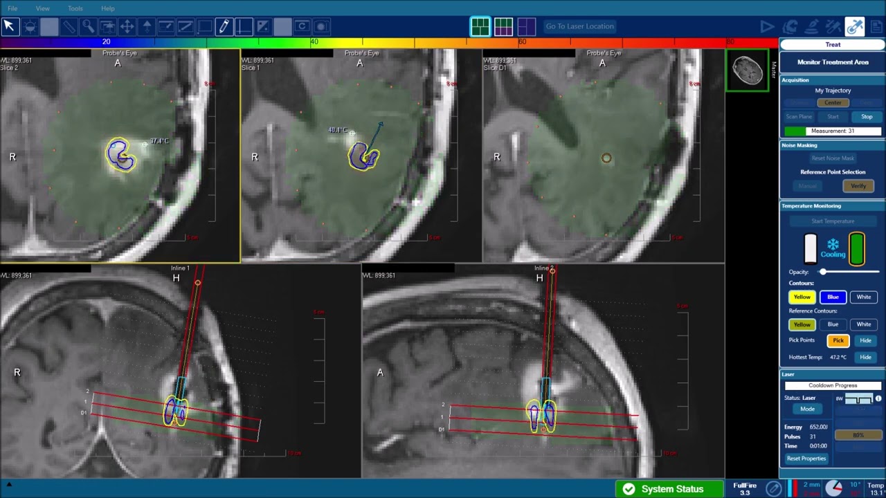
Task: Open the File menu
Action: pos(12,8)
